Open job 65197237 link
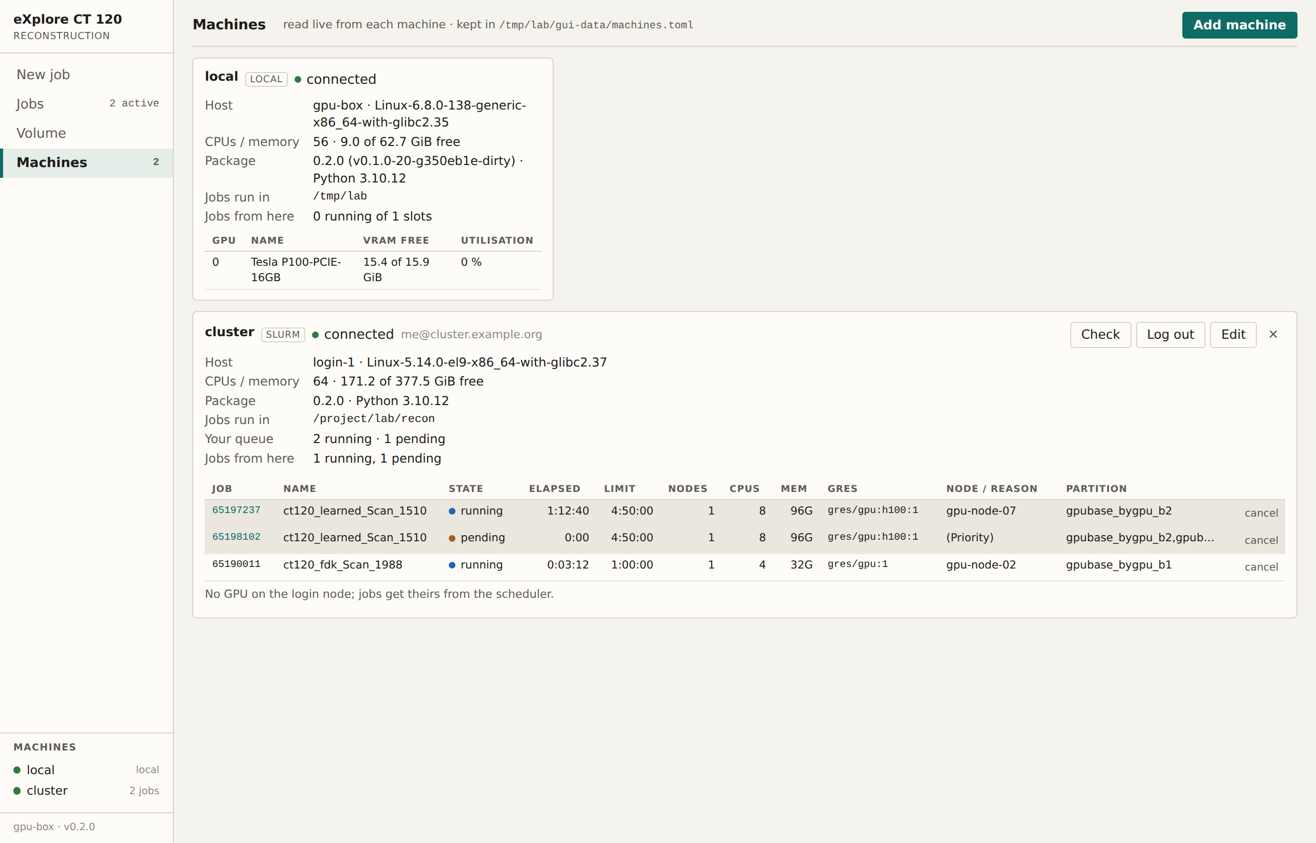Screen dimensions: 1316x843 click(236, 510)
